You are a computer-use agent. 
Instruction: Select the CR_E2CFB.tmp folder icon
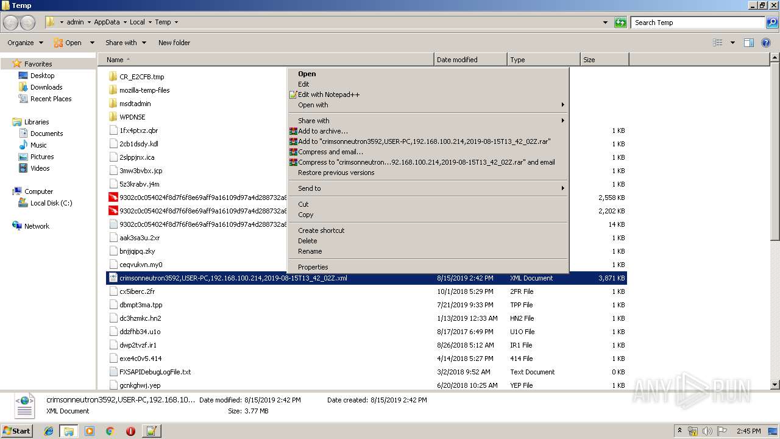click(113, 77)
